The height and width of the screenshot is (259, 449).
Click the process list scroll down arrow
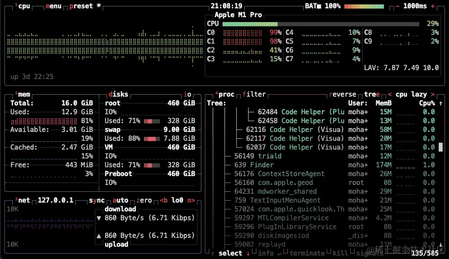[441, 245]
